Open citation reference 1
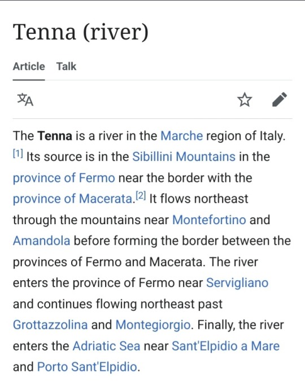The height and width of the screenshot is (382, 305). click(18, 154)
